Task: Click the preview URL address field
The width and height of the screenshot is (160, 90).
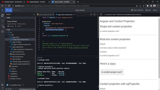Action: click(131, 14)
